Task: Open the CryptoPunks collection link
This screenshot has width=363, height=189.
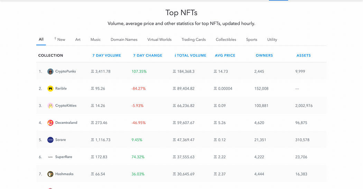Action: 65,71
